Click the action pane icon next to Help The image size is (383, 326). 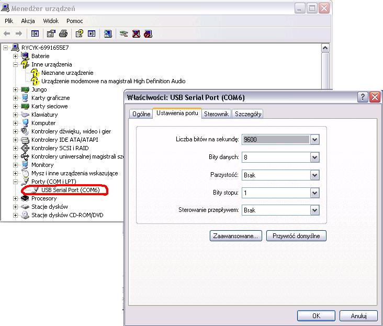[x=92, y=33]
